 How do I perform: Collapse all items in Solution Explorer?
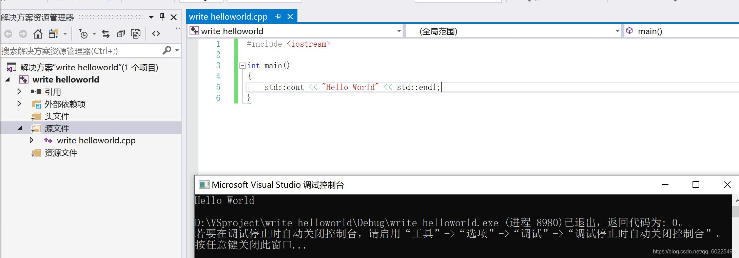click(121, 34)
